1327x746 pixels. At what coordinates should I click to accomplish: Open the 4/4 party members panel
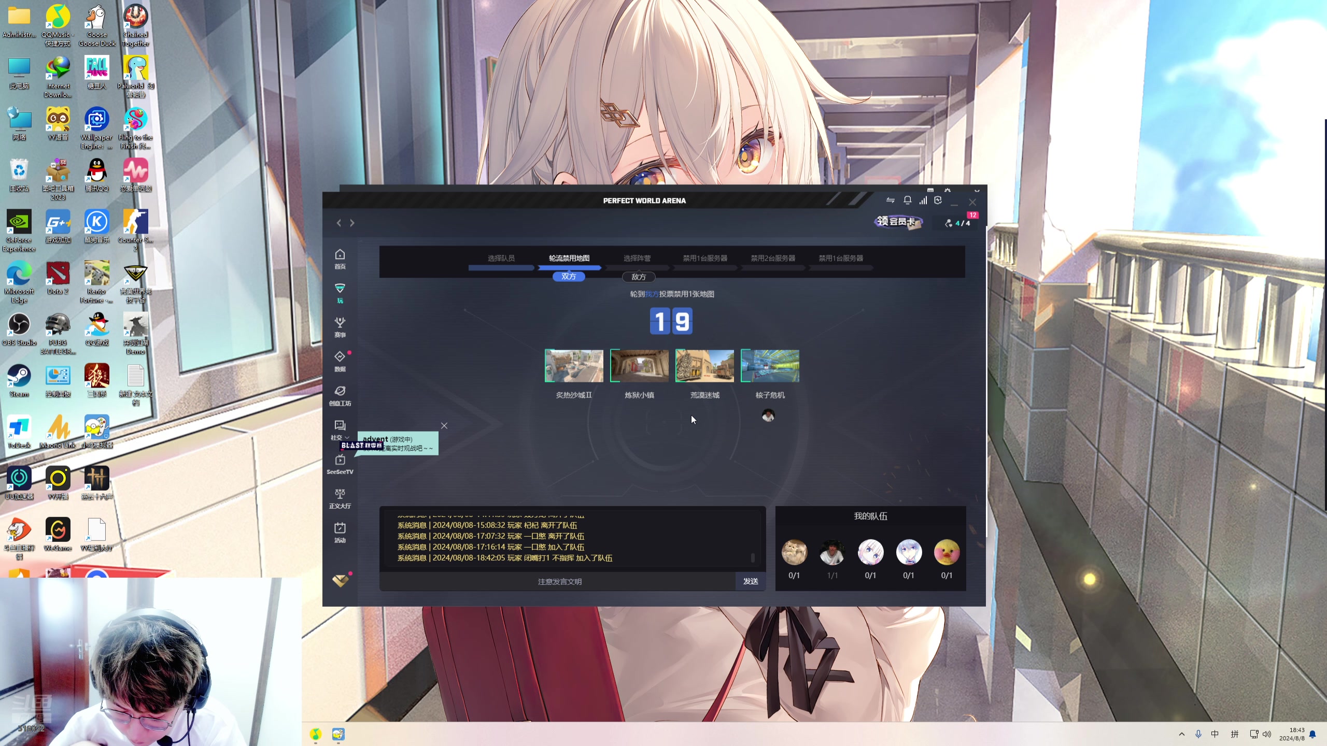pyautogui.click(x=958, y=223)
